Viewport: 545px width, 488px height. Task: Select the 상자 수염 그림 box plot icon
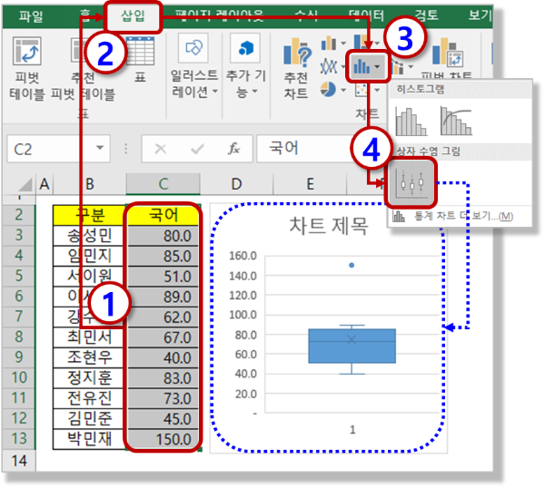411,183
